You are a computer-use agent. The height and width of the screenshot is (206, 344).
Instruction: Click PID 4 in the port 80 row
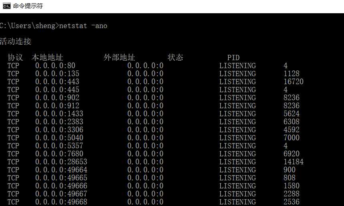pos(286,66)
